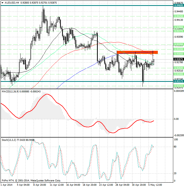Select the orange resistance zone rectangle
The width and height of the screenshot is (184, 187).
click(137, 52)
